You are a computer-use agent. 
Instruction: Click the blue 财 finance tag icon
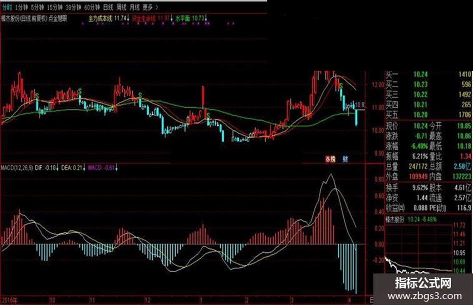tap(345, 159)
